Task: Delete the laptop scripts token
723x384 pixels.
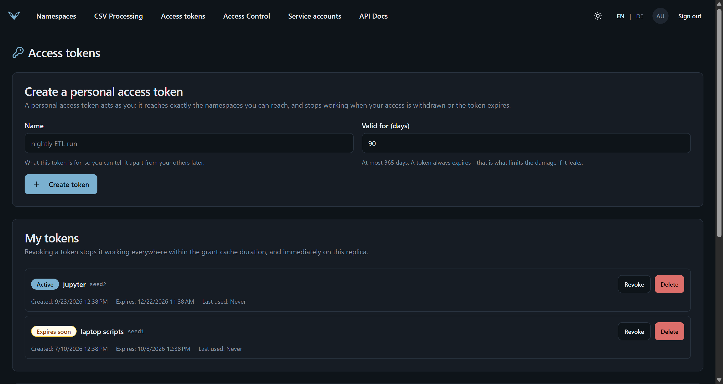Action: point(669,331)
